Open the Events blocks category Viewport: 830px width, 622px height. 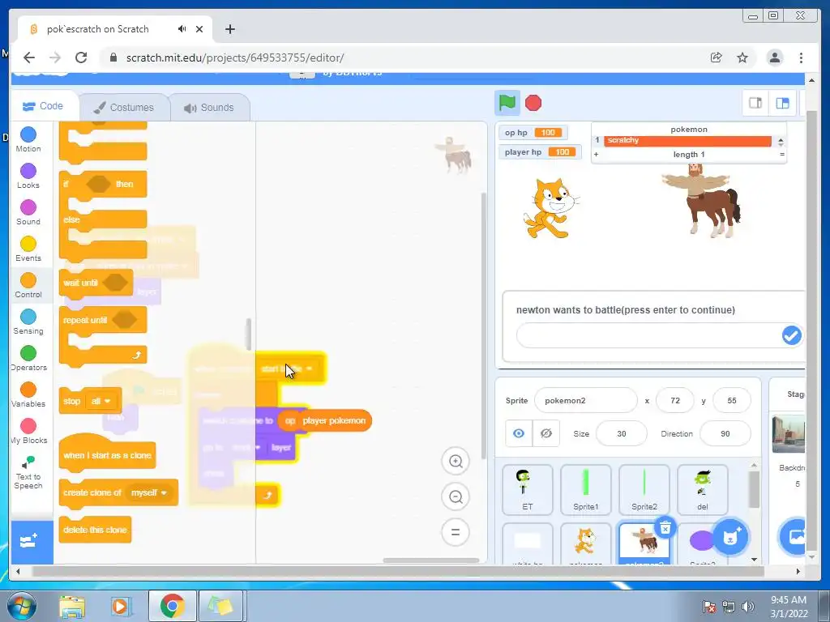(28, 249)
